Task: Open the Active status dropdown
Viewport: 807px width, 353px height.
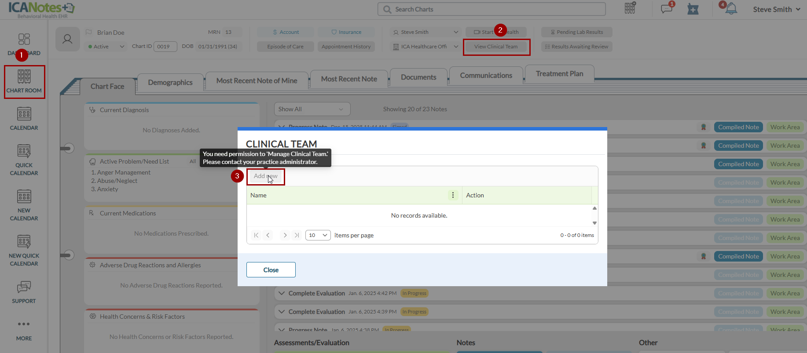Action: click(106, 47)
